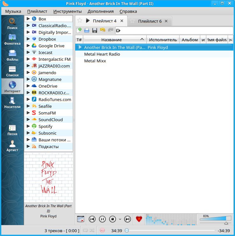Select the Another Brick In The Wall row

click(154, 47)
